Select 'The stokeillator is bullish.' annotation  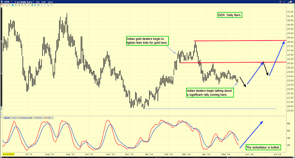263,147
